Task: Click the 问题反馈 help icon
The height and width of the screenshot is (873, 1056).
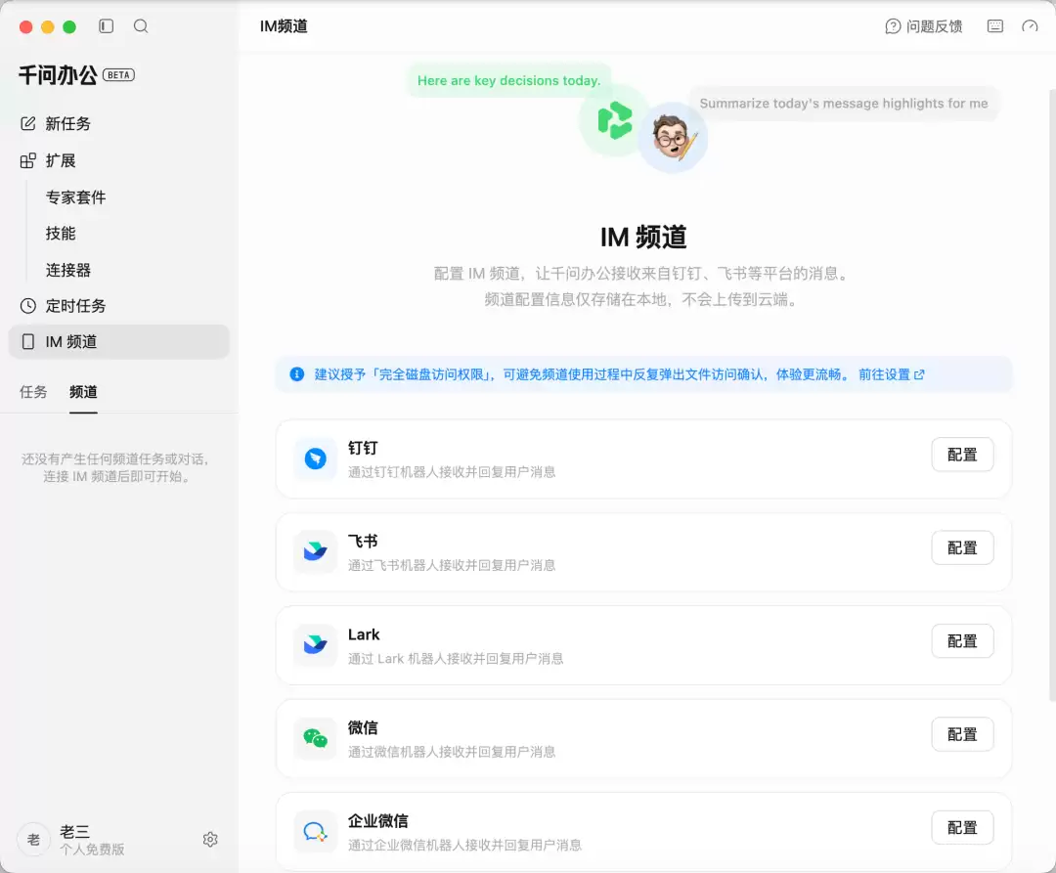Action: tap(893, 26)
